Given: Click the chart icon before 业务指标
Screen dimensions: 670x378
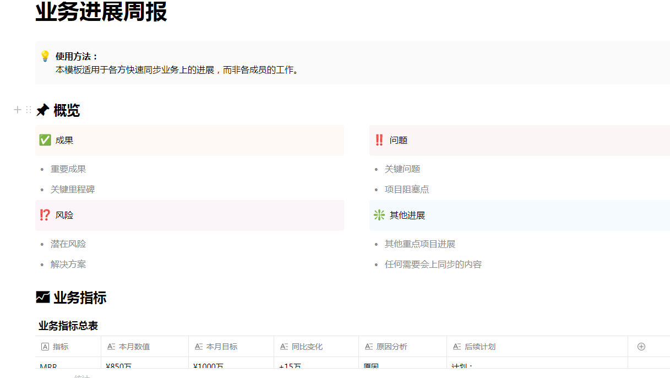Looking at the screenshot, I should (42, 298).
